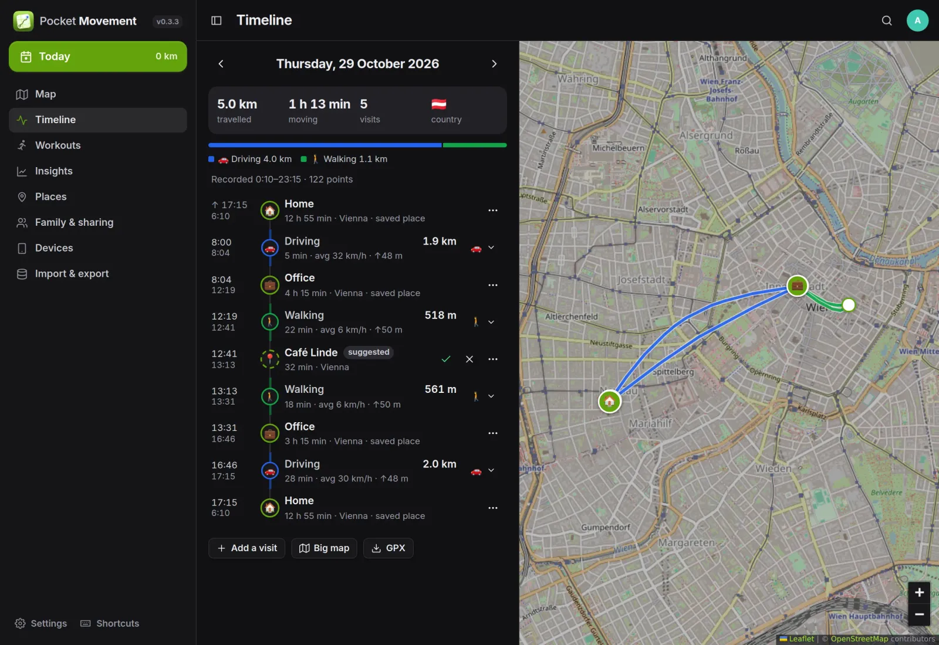Open the Leaflet attribution link
The image size is (939, 645).
pos(797,639)
